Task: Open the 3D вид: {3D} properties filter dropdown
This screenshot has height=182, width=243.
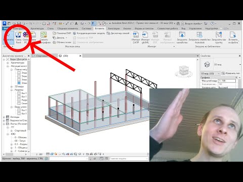Action: (x=210, y=73)
